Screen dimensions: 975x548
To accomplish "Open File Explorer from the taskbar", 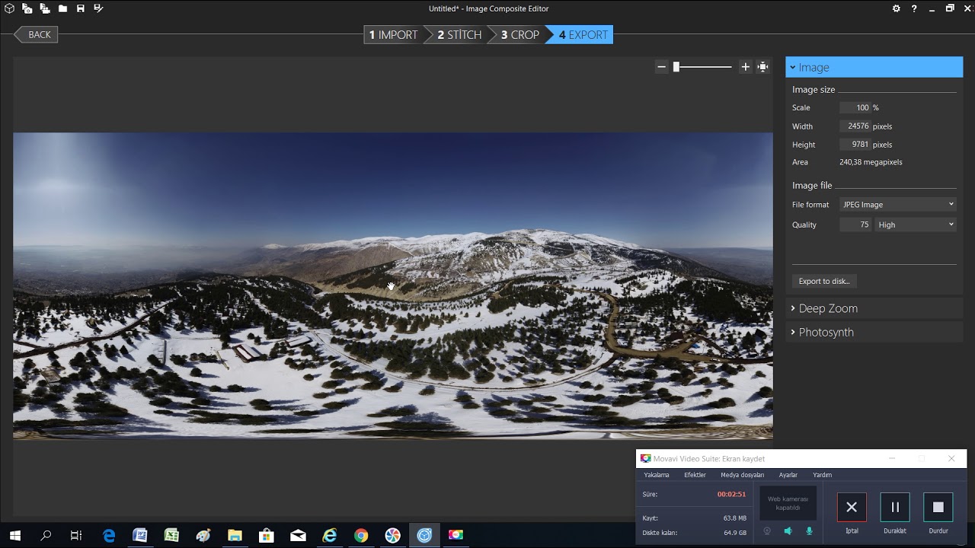I will coord(235,535).
